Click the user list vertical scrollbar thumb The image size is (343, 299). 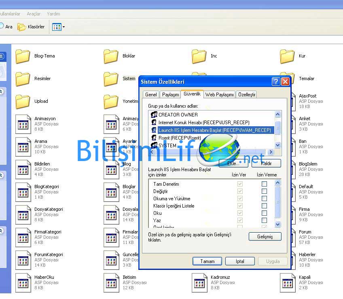[x=277, y=127]
